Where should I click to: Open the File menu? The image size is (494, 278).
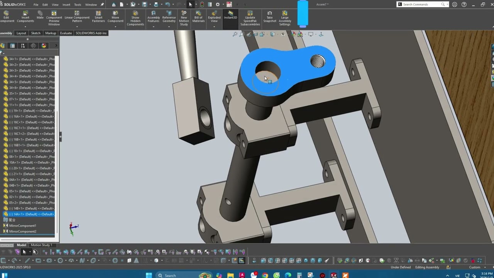36,5
